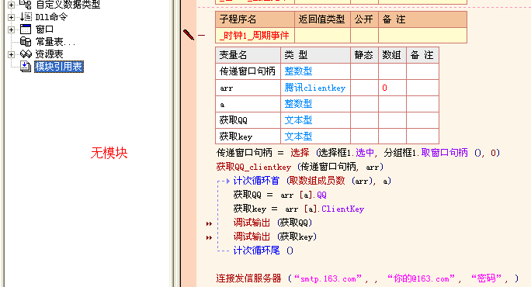The width and height of the screenshot is (531, 287).
Task: Click the "密码" string argument
Action: pos(486,278)
